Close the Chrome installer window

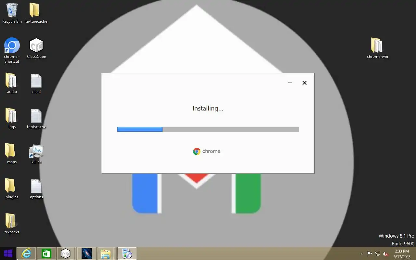tap(305, 83)
